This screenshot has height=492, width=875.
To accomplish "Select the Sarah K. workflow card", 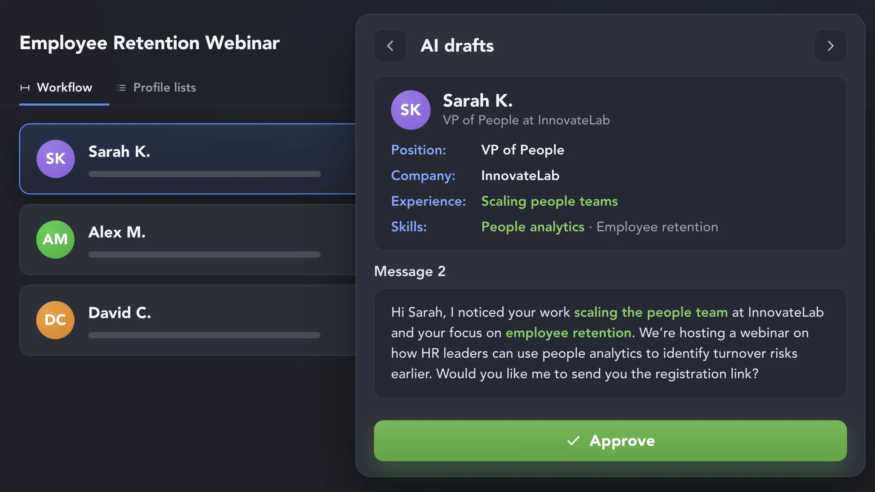I will tap(188, 159).
